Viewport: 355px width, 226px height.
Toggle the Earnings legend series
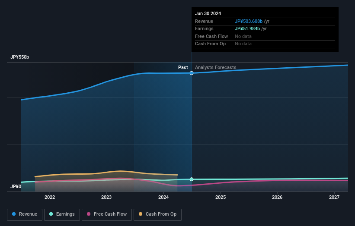pyautogui.click(x=62, y=214)
